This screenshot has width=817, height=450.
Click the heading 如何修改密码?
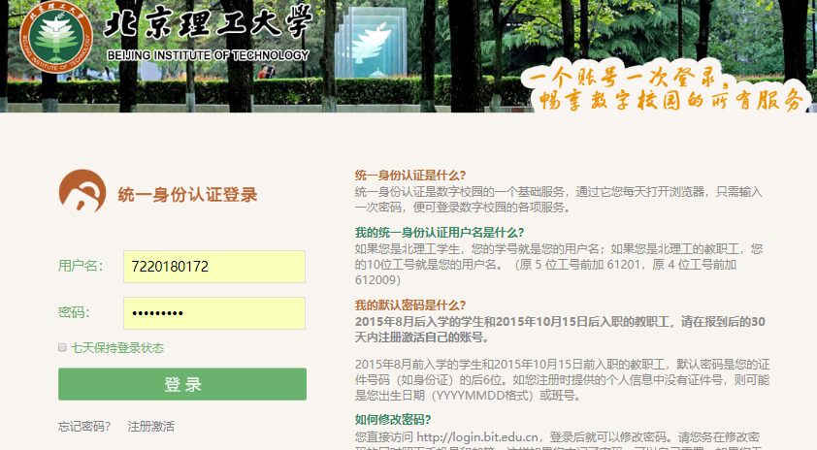tap(393, 420)
